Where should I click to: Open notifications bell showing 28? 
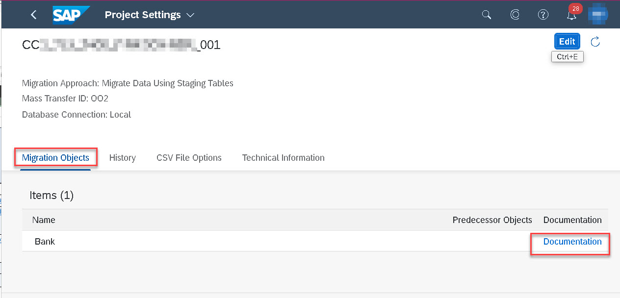[x=571, y=15]
